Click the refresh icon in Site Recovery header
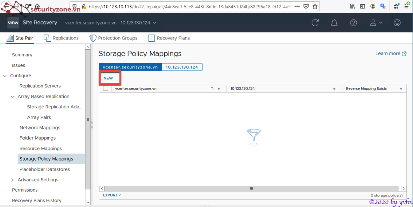The image size is (413, 207). pyautogui.click(x=315, y=23)
